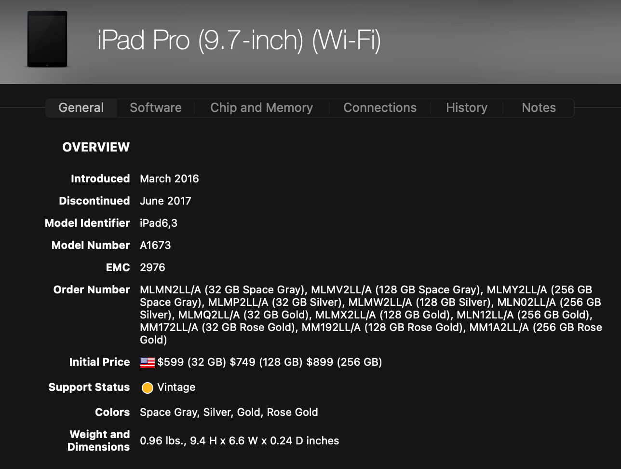The width and height of the screenshot is (621, 469).
Task: Click the OVERVIEW section heading
Action: tap(96, 147)
